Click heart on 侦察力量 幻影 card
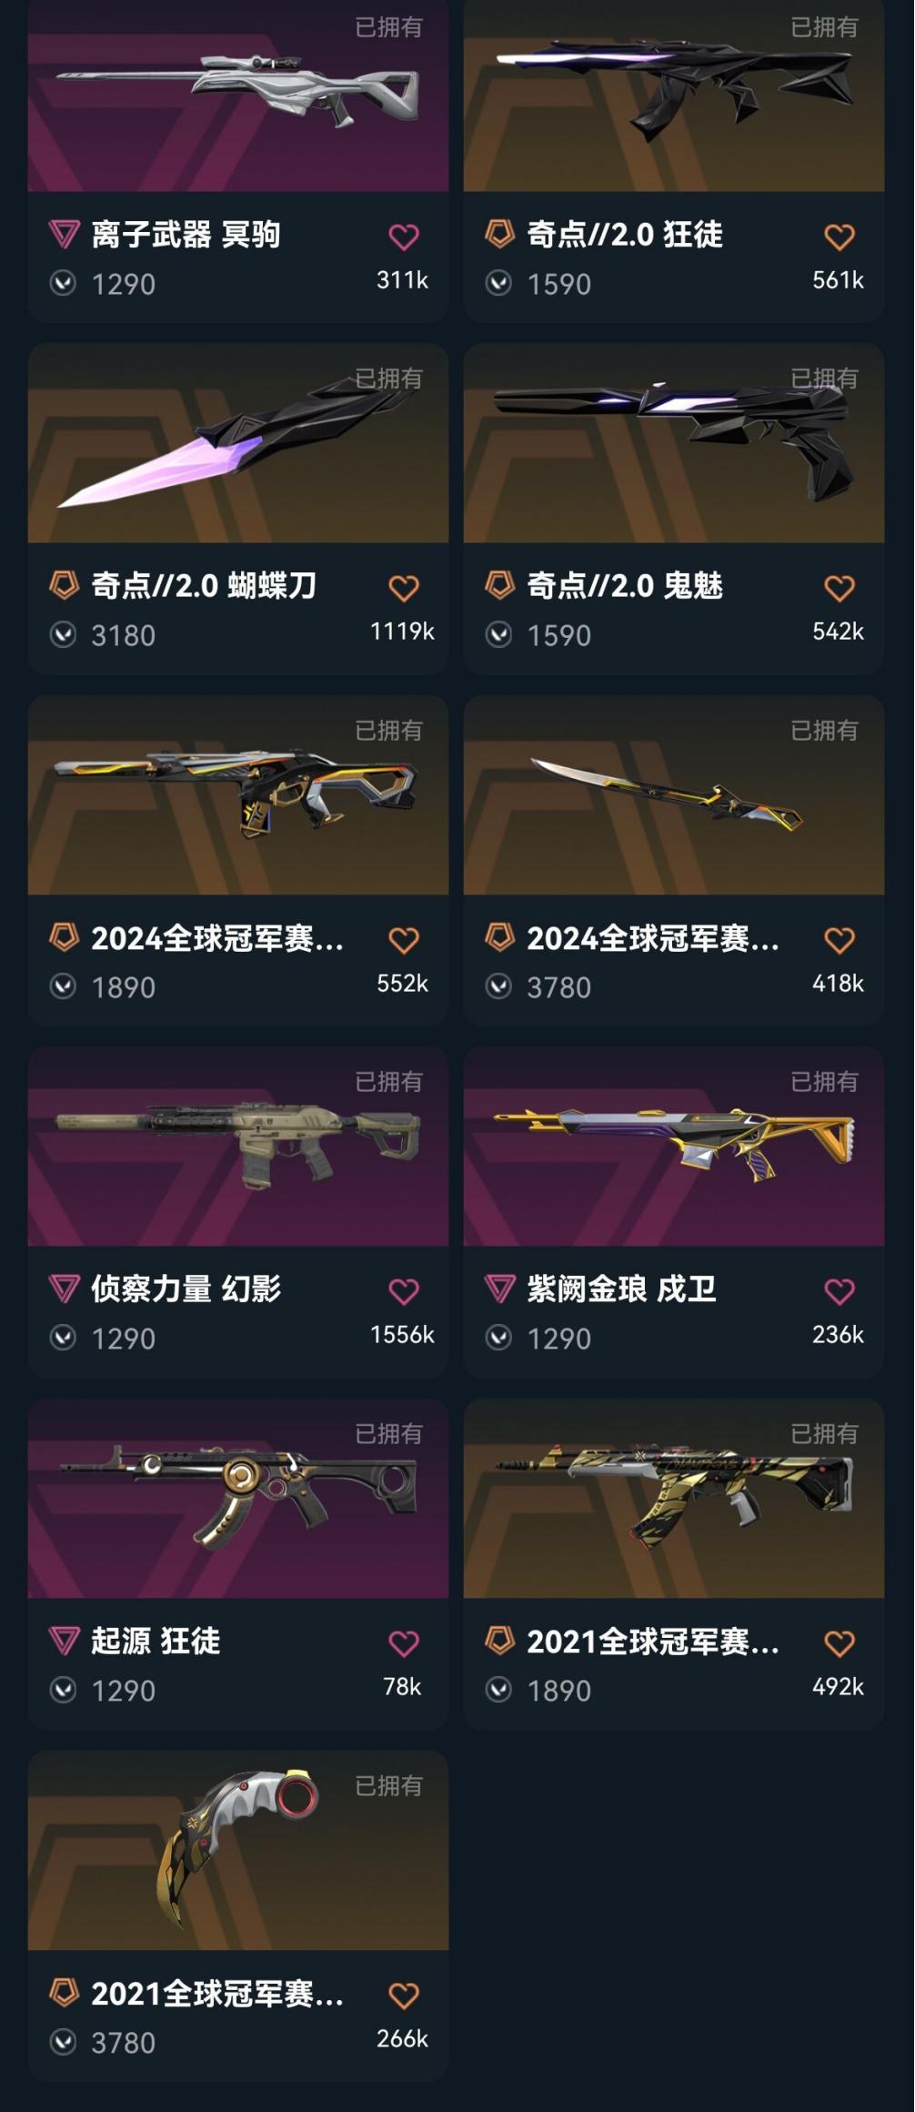Viewport: 915px width, 2112px height. (x=404, y=1292)
